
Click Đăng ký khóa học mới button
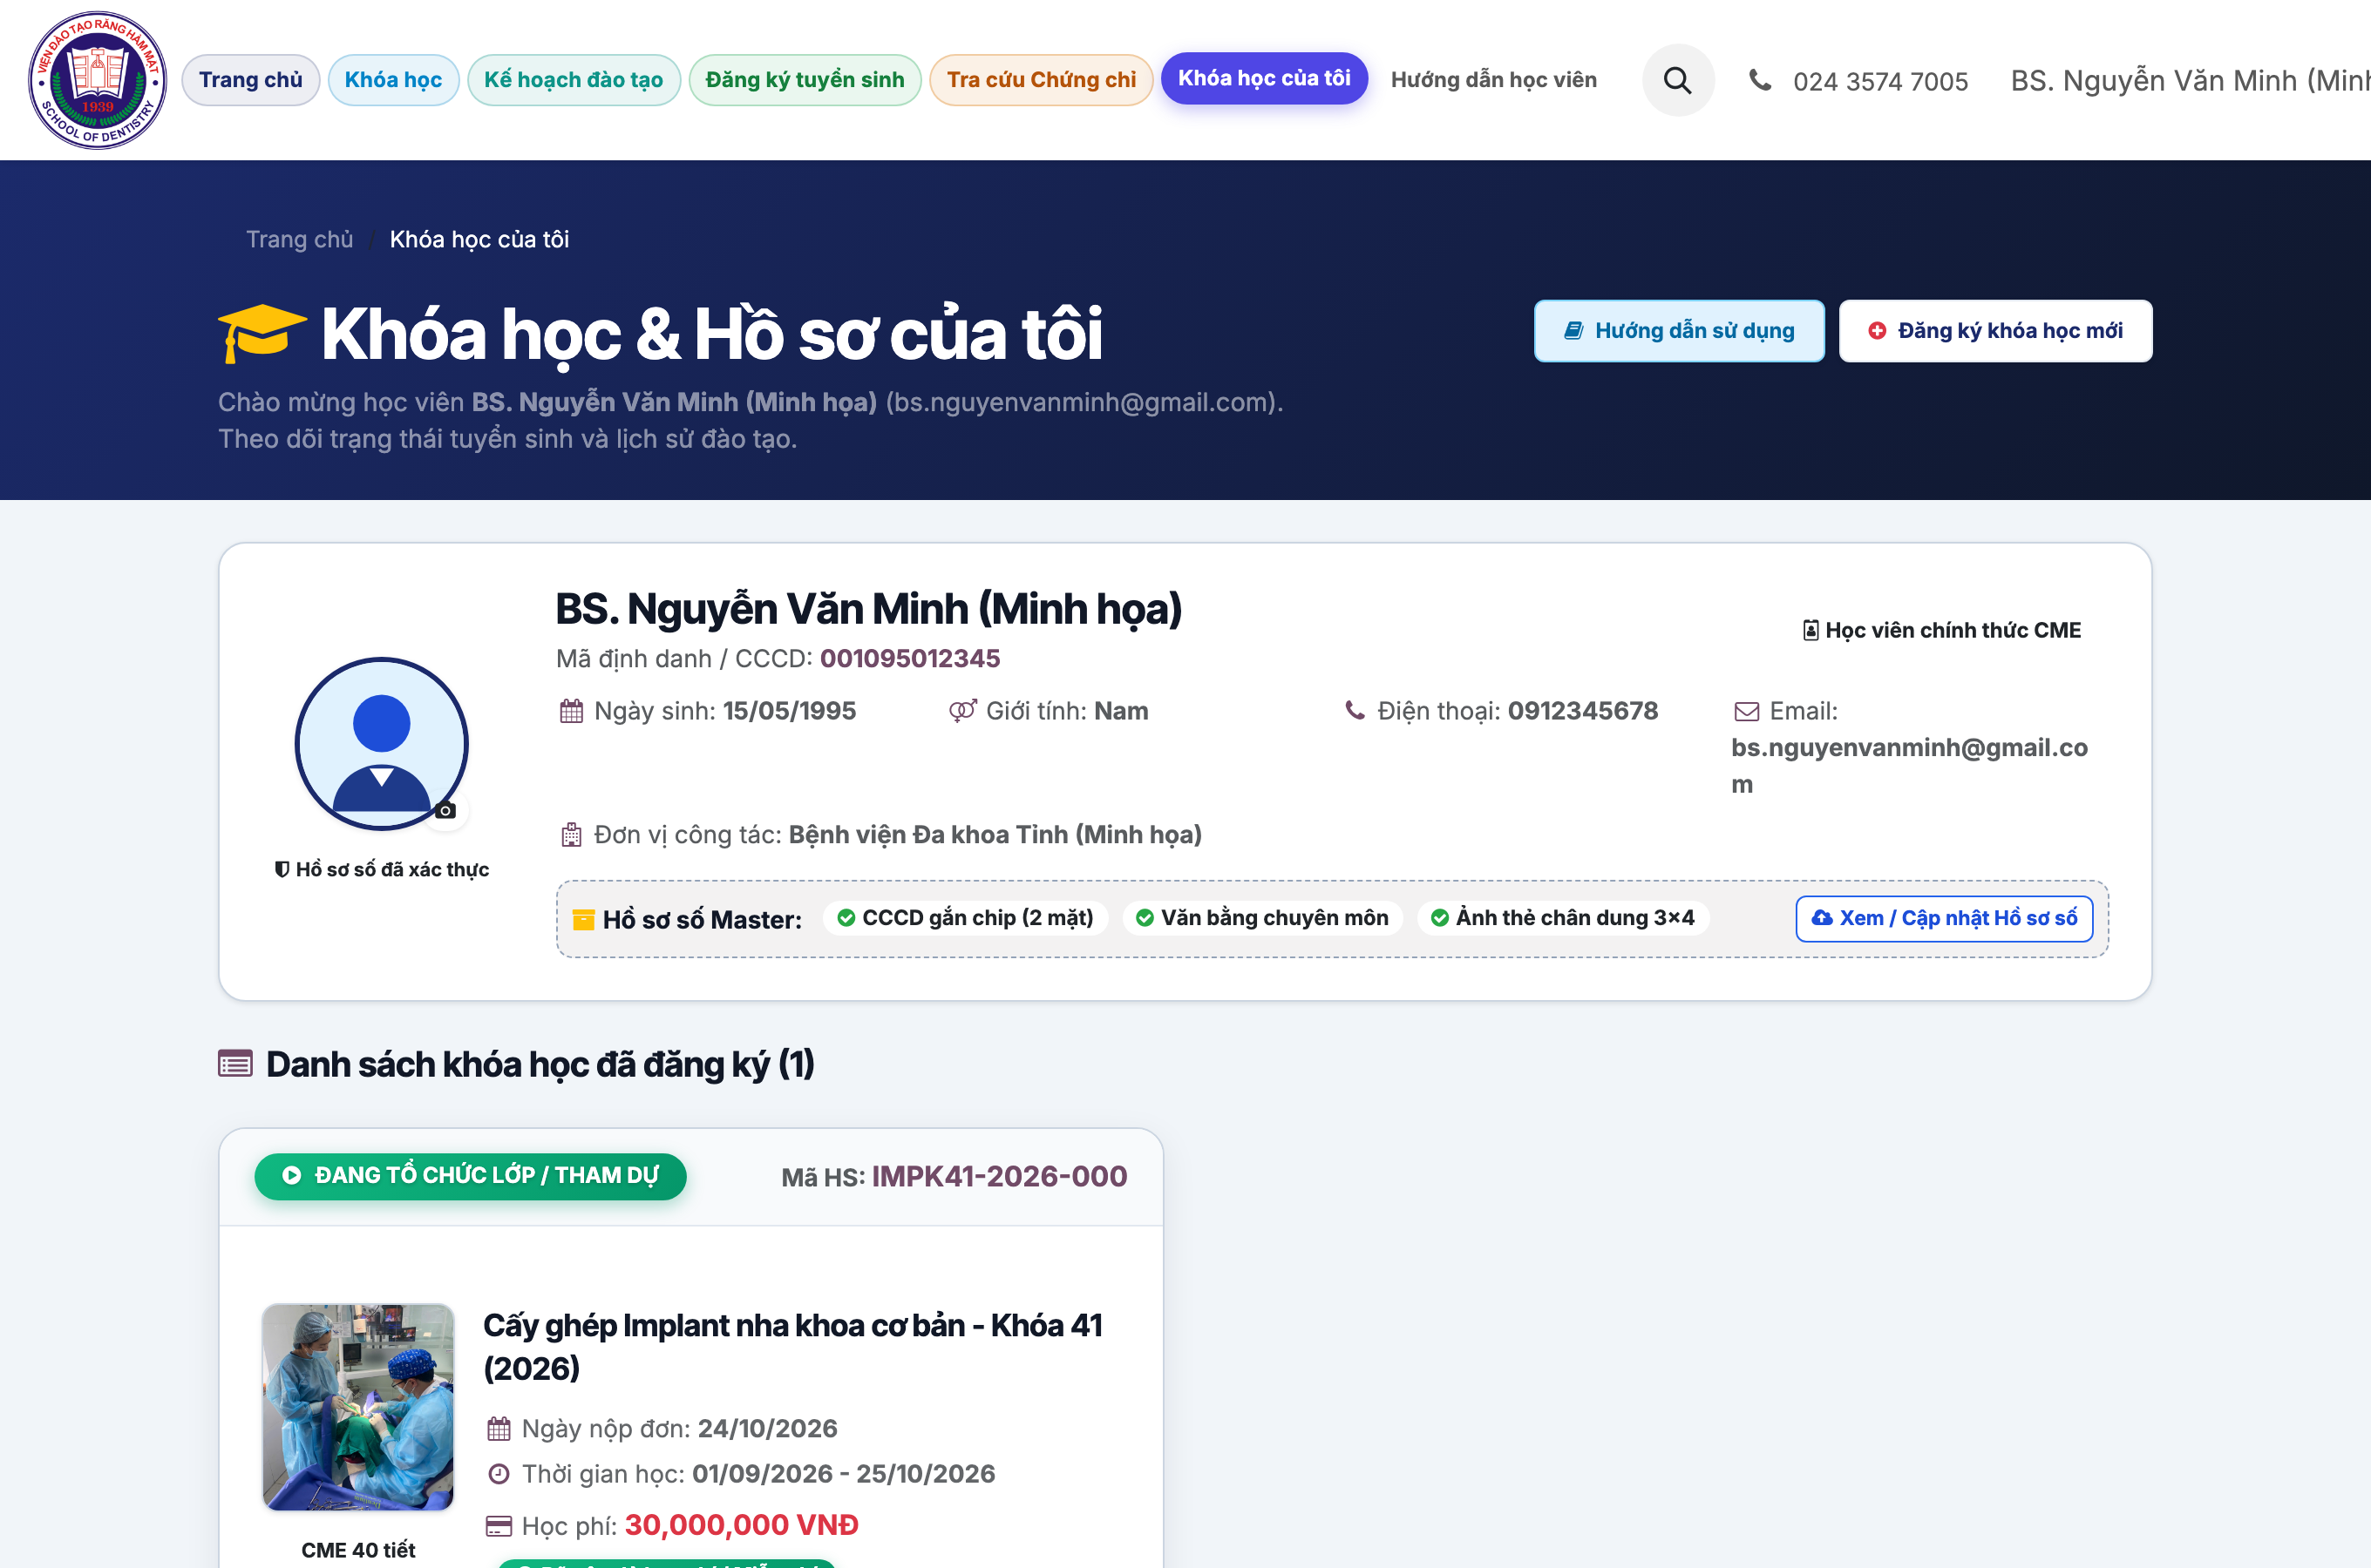[x=1996, y=331]
